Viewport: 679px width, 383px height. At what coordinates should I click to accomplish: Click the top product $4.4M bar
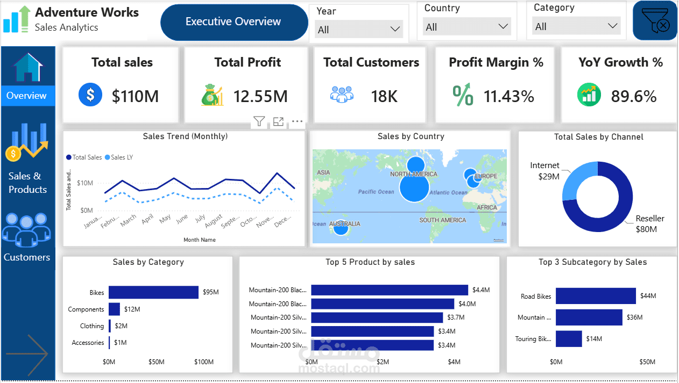pyautogui.click(x=390, y=290)
